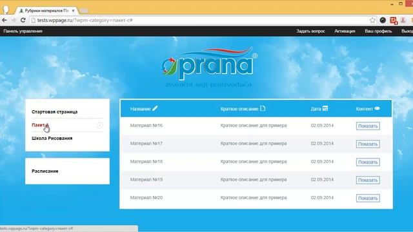Click the 02.09.2014 date in Материал №20 row
Viewport: 413px width, 232px height.
pos(322,198)
